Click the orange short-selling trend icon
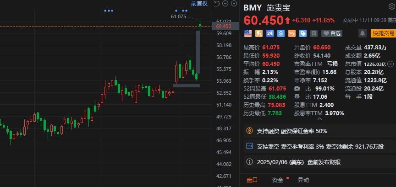This screenshot has width=396, height=187. pyautogui.click(x=291, y=33)
